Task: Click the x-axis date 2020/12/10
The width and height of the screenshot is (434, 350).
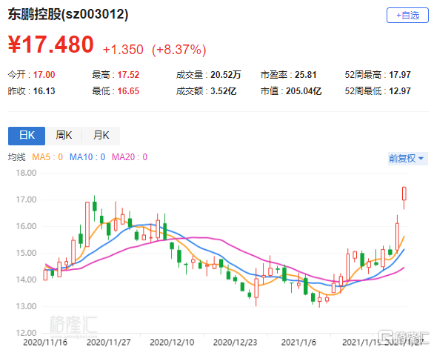Action: 172,343
